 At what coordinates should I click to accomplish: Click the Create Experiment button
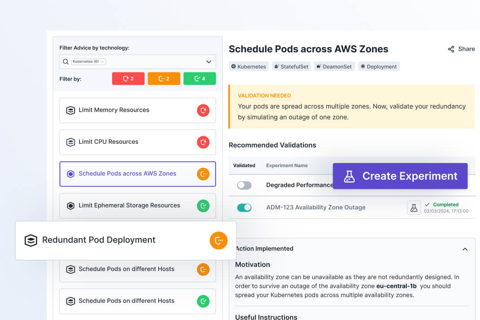click(x=400, y=176)
